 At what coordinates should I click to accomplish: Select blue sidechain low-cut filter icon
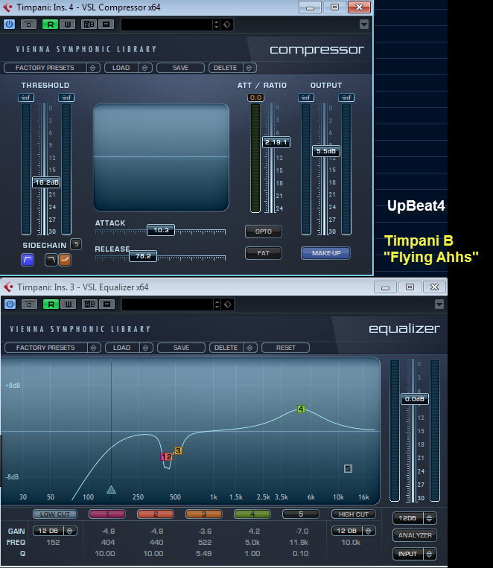coord(28,259)
